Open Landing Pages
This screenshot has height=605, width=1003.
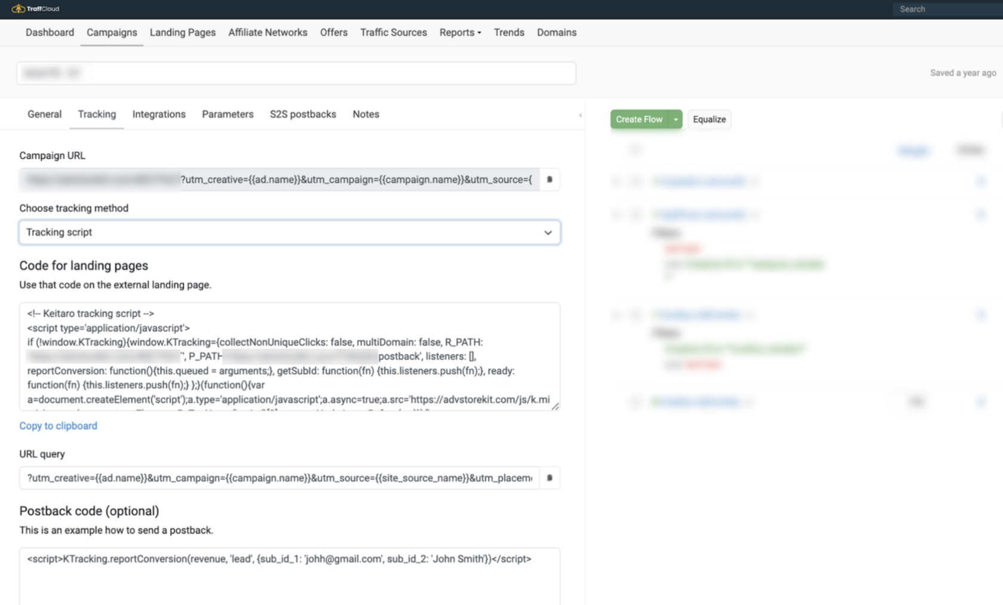(183, 32)
